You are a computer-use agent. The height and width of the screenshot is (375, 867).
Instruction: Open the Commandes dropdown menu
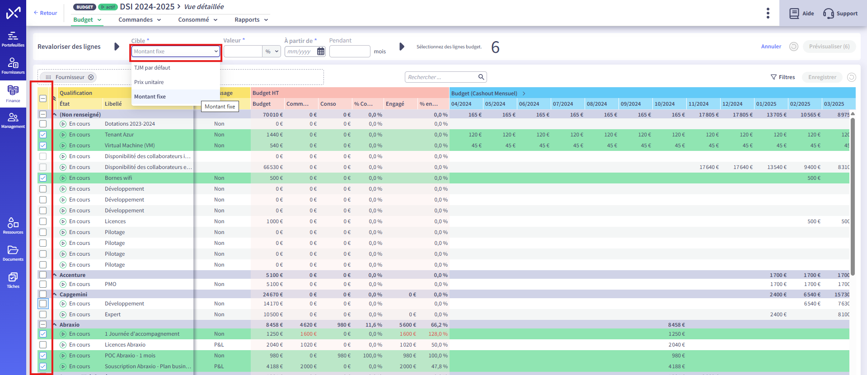coord(140,20)
